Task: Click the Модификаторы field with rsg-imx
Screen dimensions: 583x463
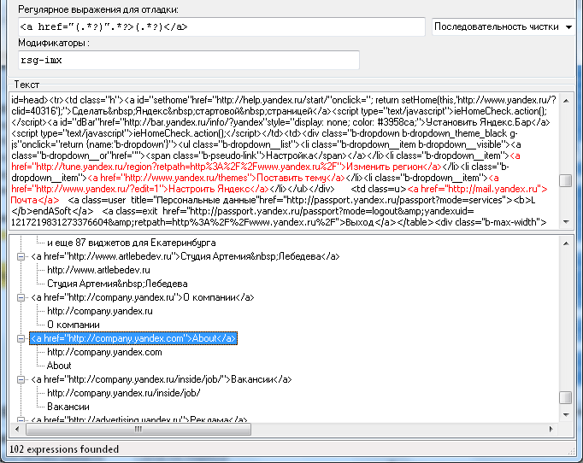Action: 189,60
